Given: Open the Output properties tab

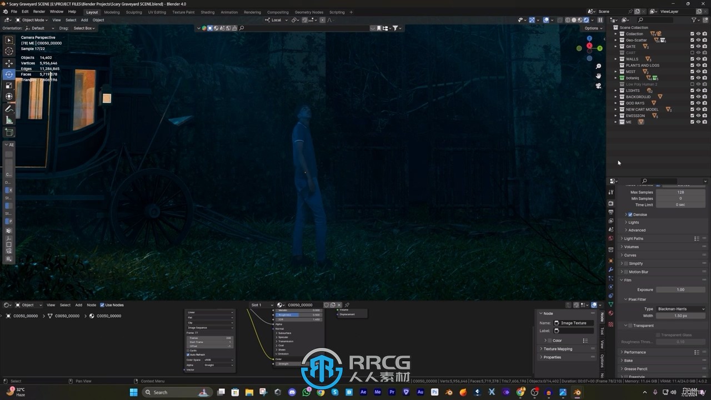Looking at the screenshot, I should (x=611, y=212).
